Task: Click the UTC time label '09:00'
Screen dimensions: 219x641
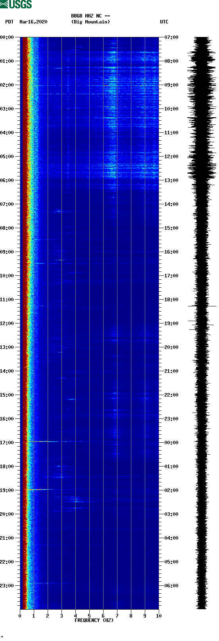Action: pyautogui.click(x=171, y=85)
